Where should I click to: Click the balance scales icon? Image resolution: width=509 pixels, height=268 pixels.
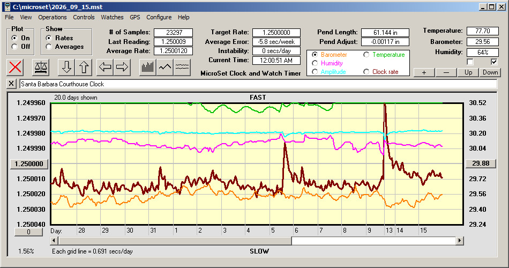click(x=41, y=67)
